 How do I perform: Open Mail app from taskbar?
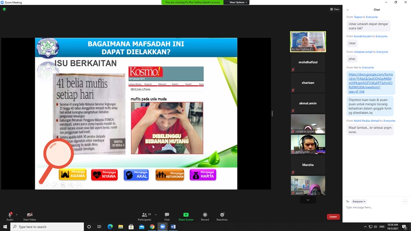pos(142,227)
